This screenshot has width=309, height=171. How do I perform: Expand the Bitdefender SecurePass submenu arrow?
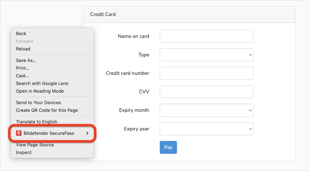pyautogui.click(x=87, y=133)
